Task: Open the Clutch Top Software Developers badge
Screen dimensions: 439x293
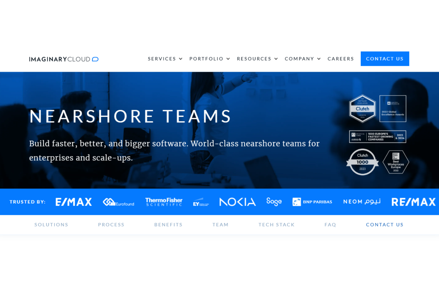Action: 362,109
